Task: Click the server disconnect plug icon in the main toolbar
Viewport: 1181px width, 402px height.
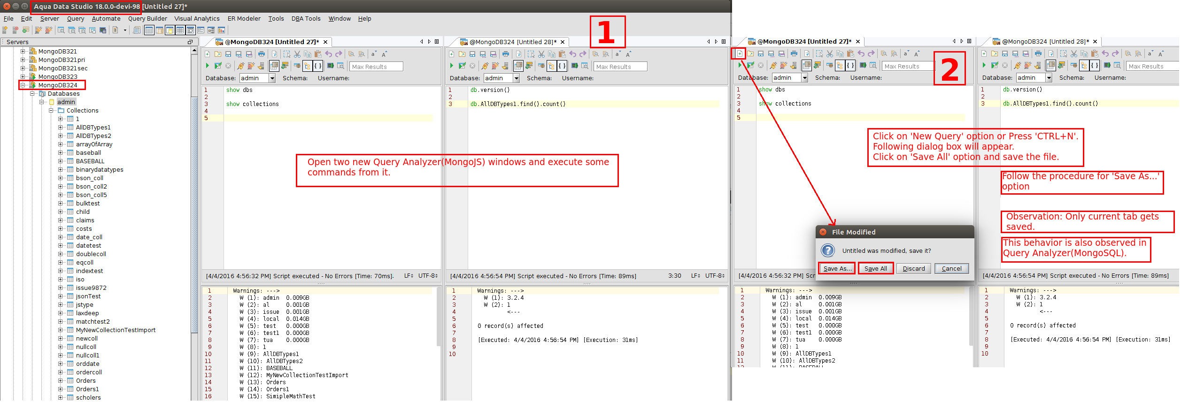Action: (x=49, y=30)
